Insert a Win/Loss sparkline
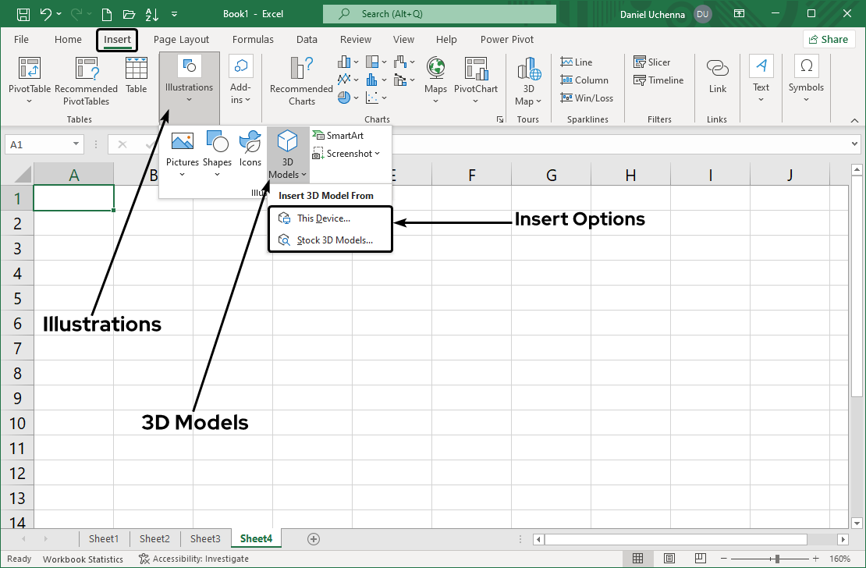 pos(587,98)
